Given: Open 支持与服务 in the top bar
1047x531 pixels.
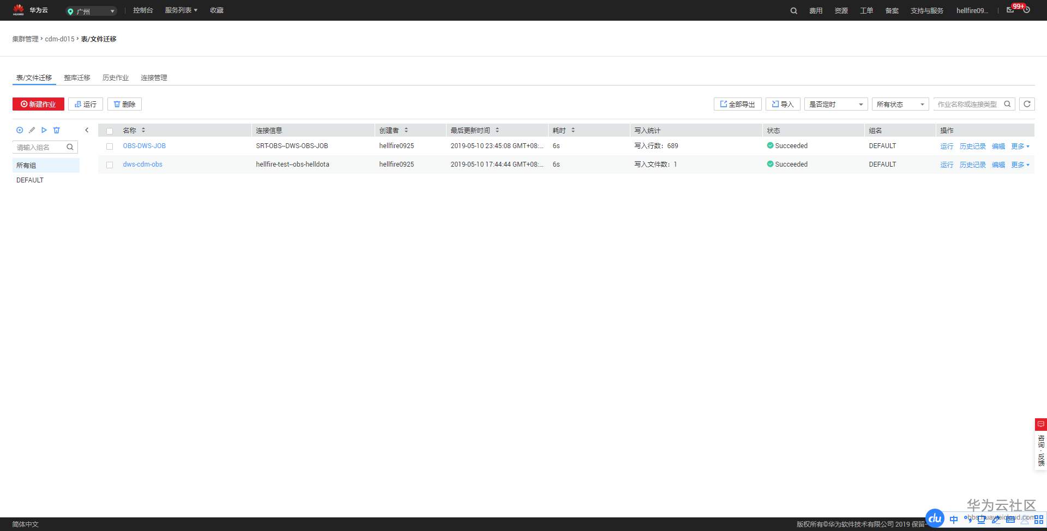Looking at the screenshot, I should pos(927,10).
